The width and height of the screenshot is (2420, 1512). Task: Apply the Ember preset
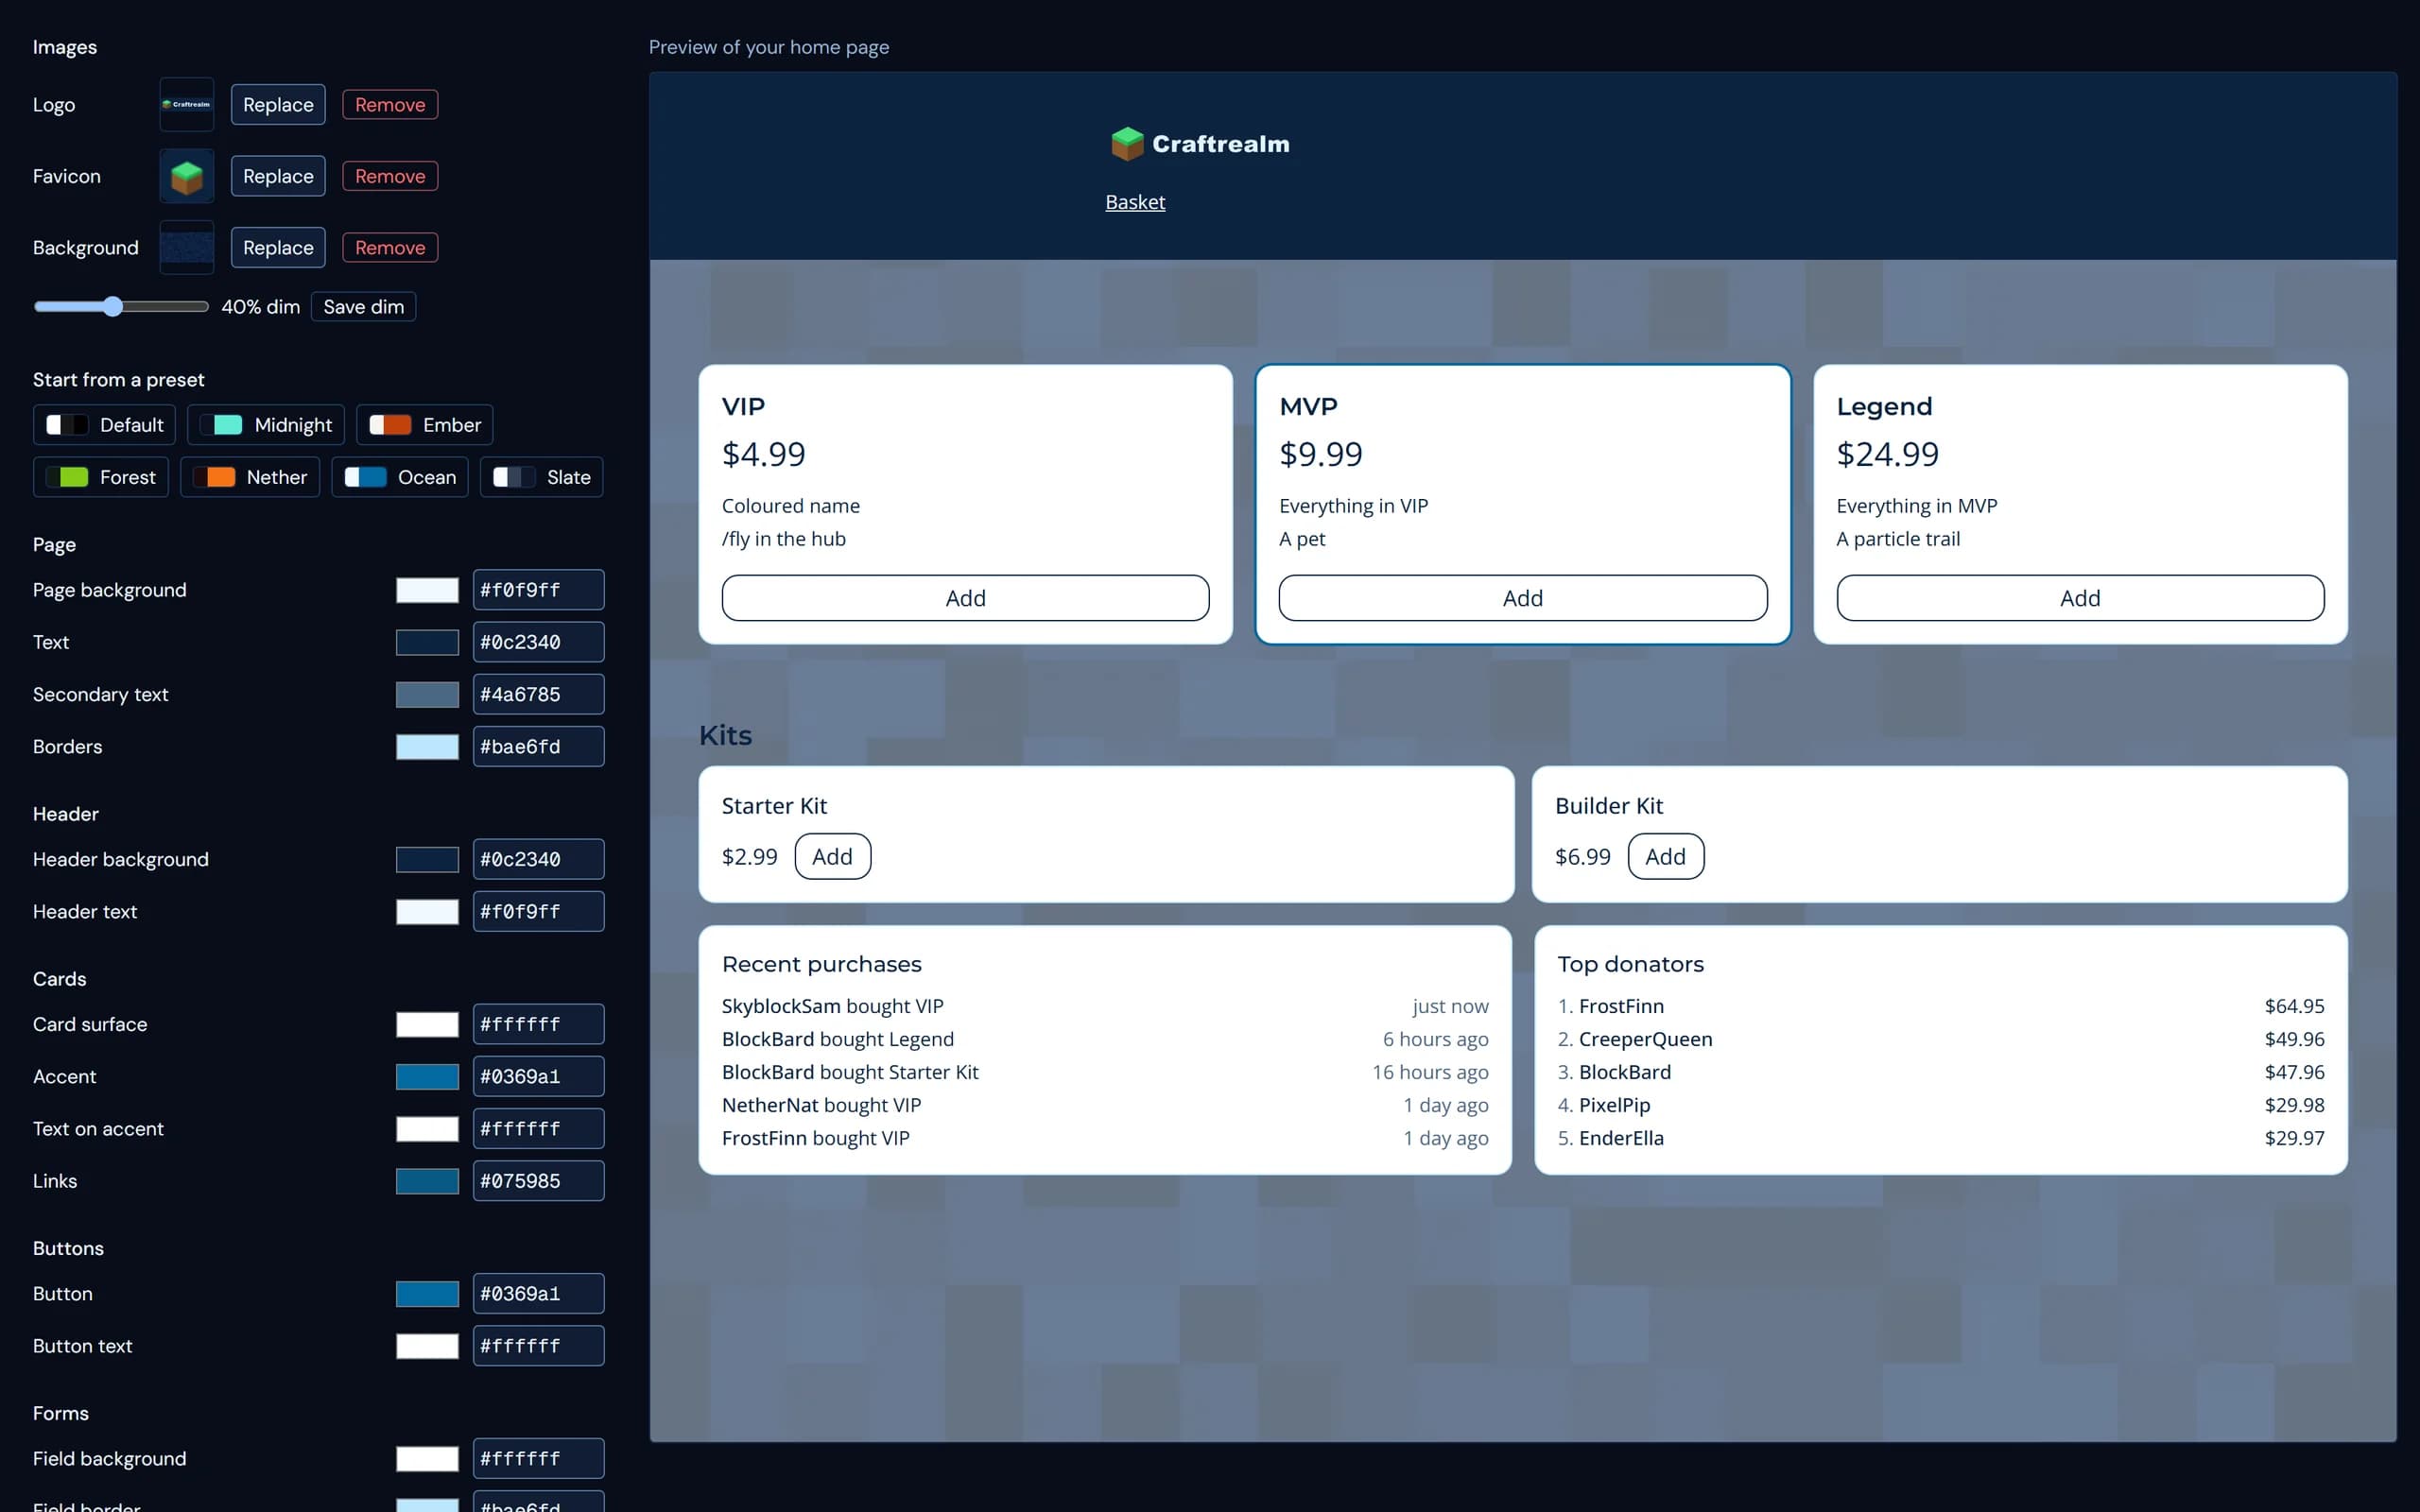[424, 424]
